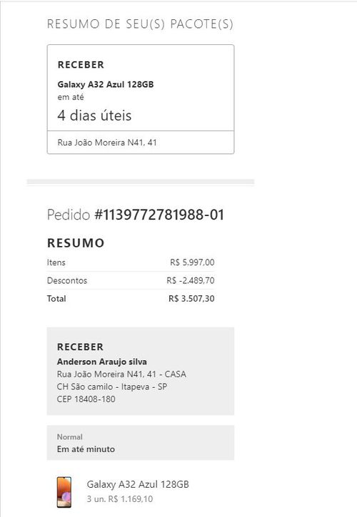Click the 3 un. R$ 1.169,10 price line
Image resolution: width=357 pixels, height=517 pixels.
click(x=120, y=499)
